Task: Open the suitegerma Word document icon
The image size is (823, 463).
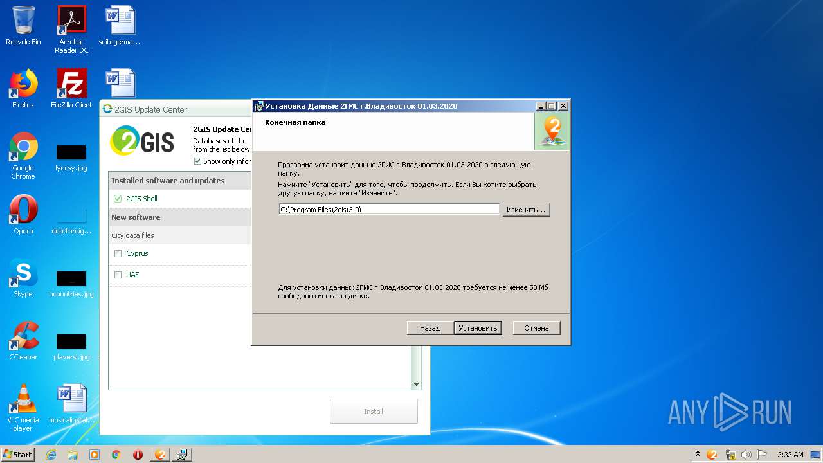Action: coord(120,26)
